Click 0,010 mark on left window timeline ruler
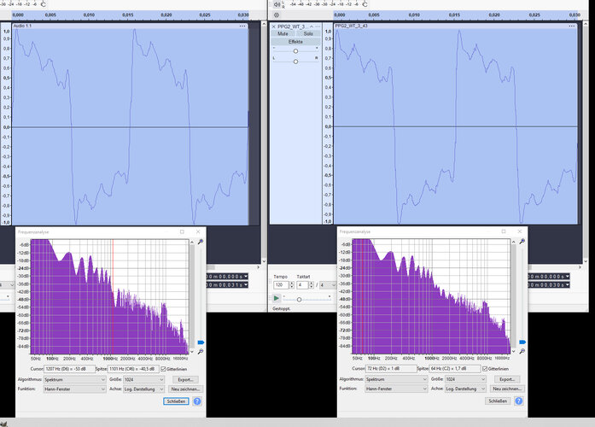595x427 pixels. click(89, 15)
